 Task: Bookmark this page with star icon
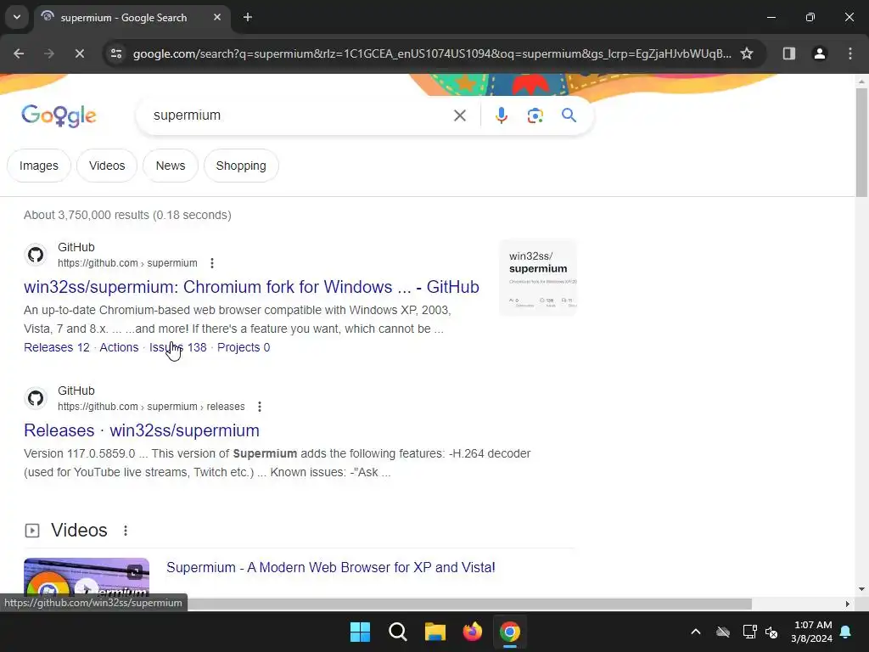point(747,53)
